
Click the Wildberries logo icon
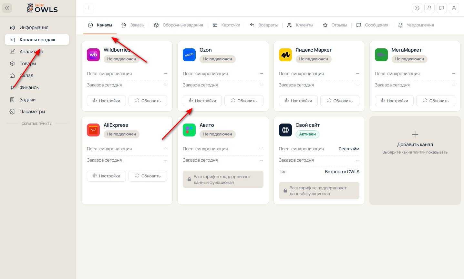93,55
